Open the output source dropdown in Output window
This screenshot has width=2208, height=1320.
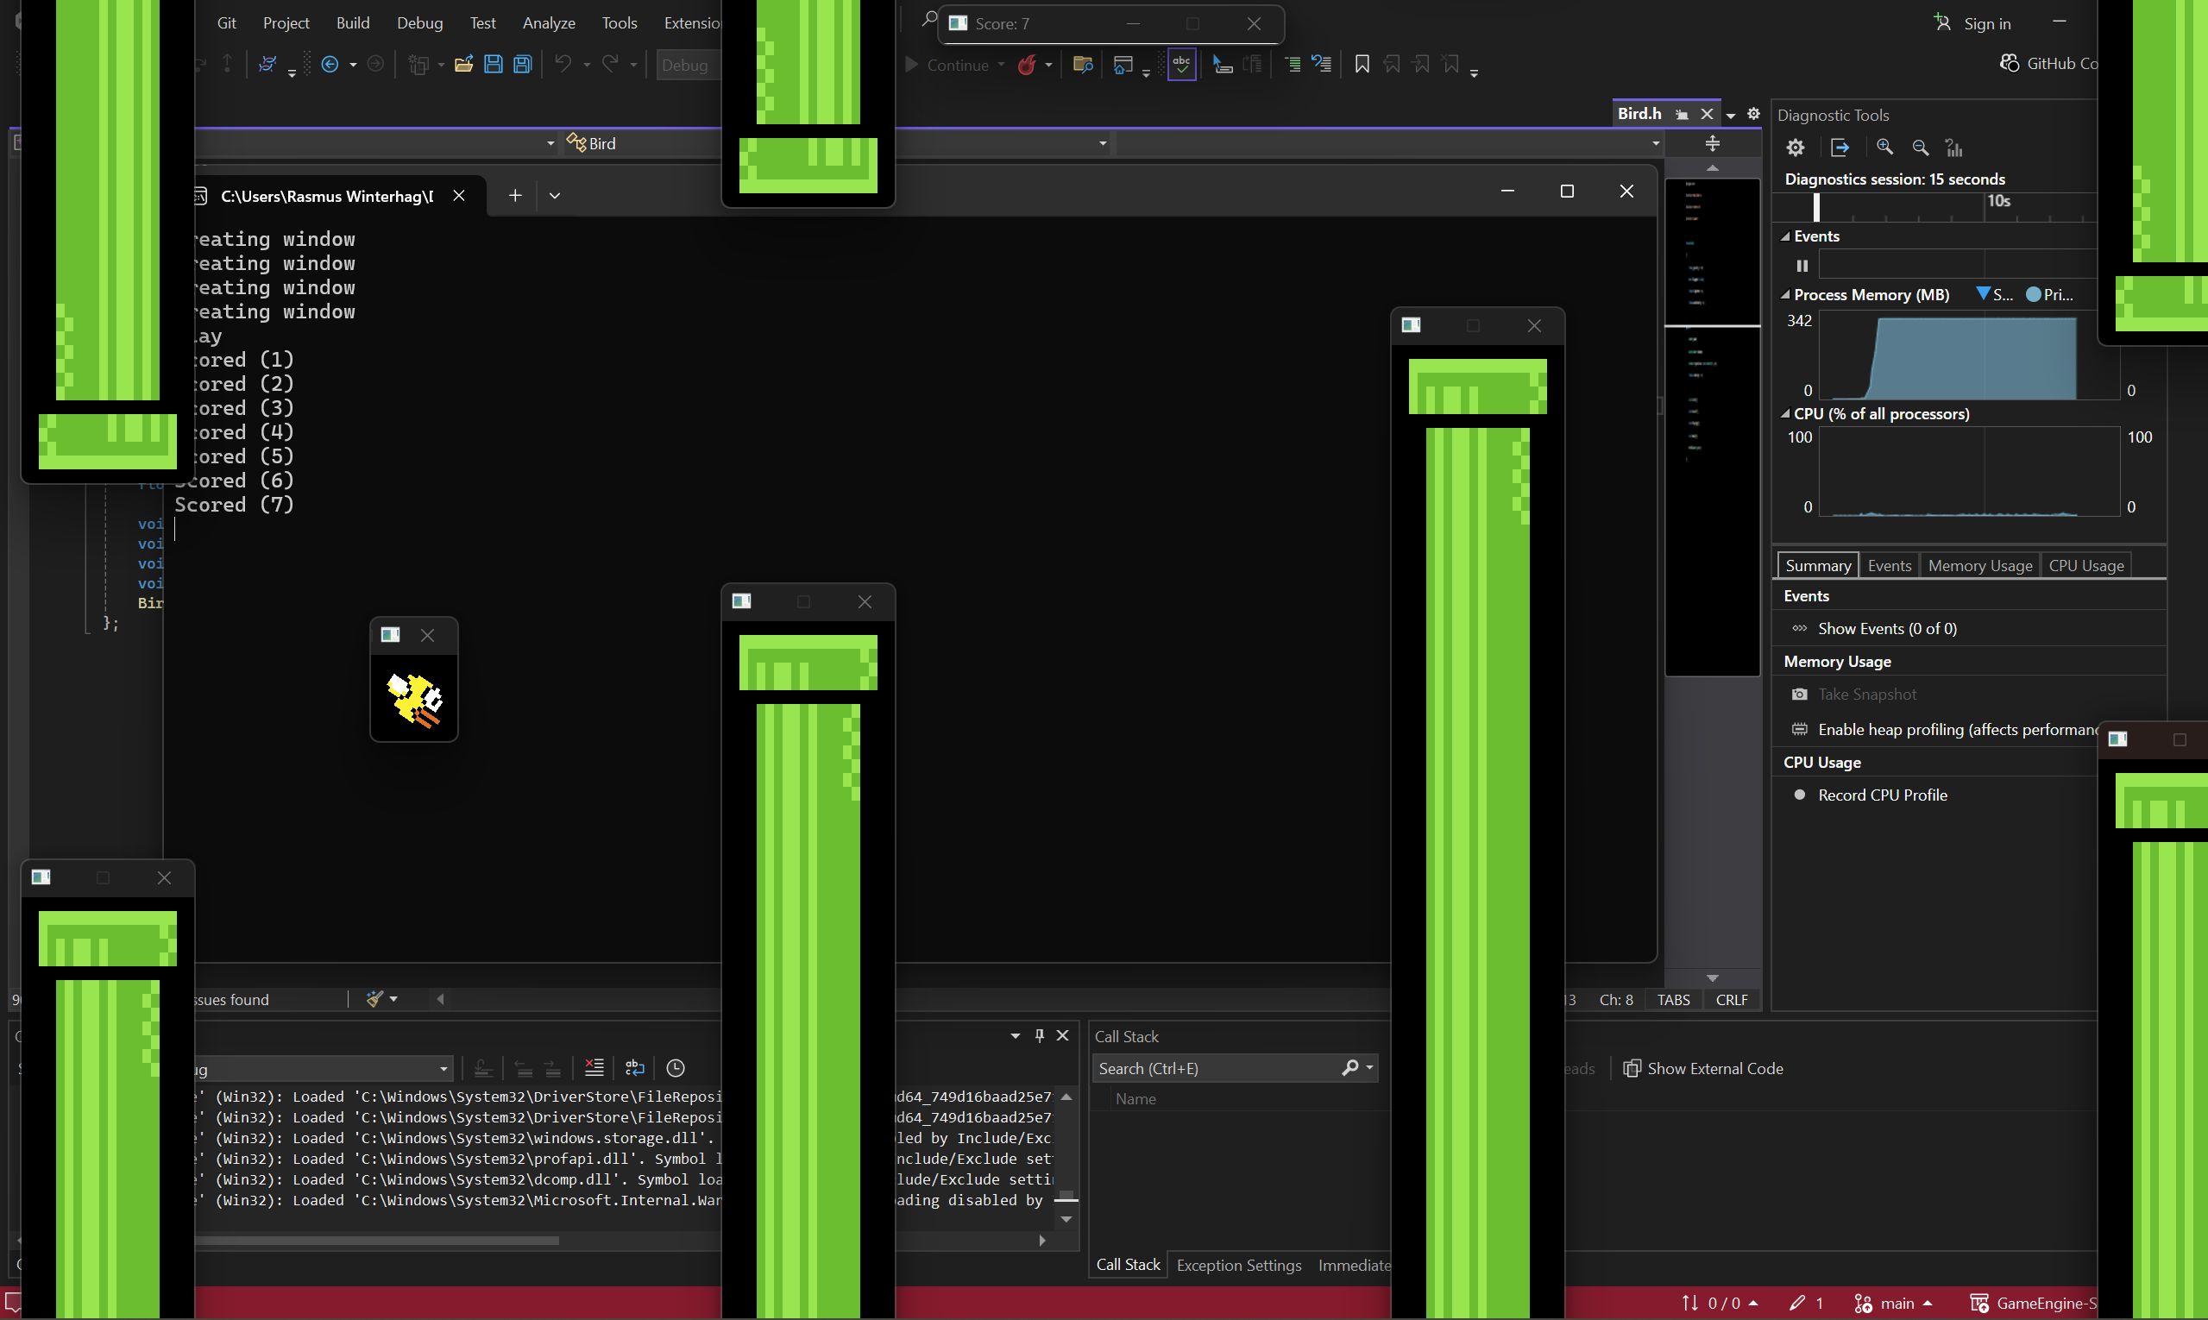[443, 1068]
